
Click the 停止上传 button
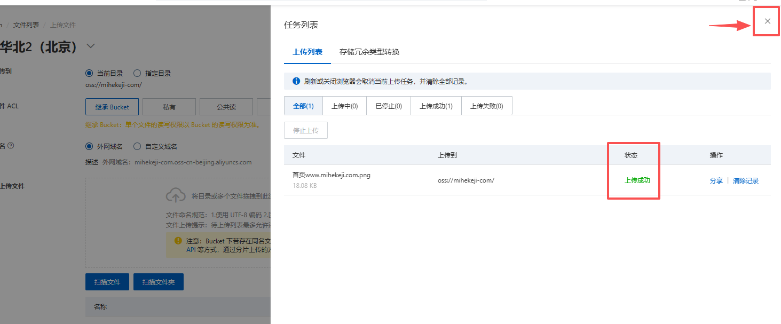305,130
